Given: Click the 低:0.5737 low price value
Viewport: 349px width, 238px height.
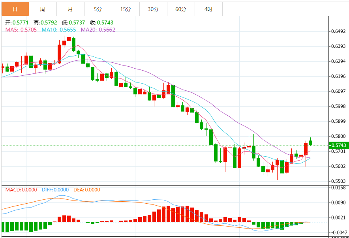Looking at the screenshot, I should [73, 22].
